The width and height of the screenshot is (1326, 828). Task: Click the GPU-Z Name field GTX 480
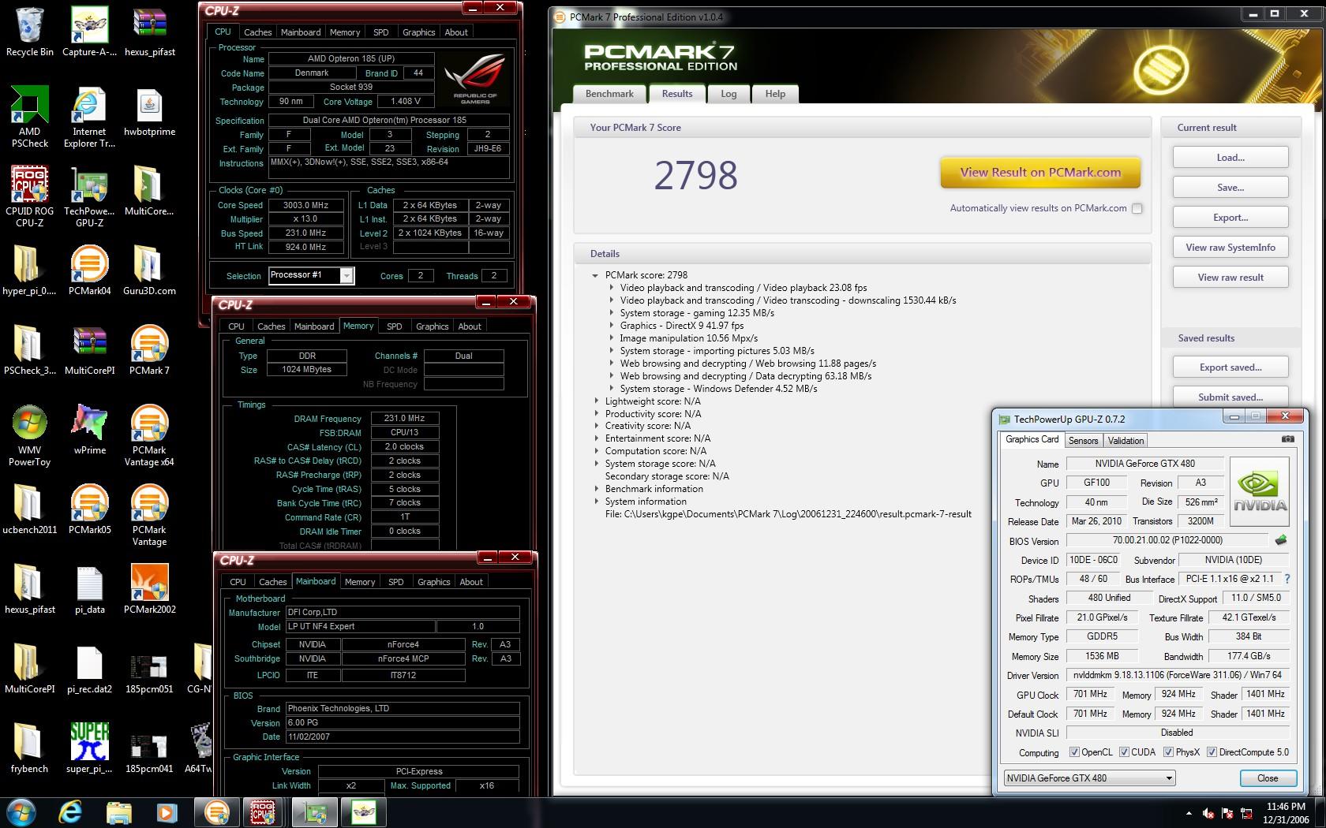pyautogui.click(x=1144, y=464)
